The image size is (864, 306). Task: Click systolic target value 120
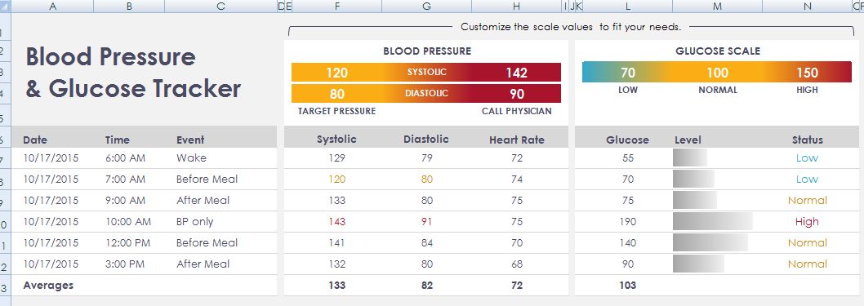click(336, 73)
